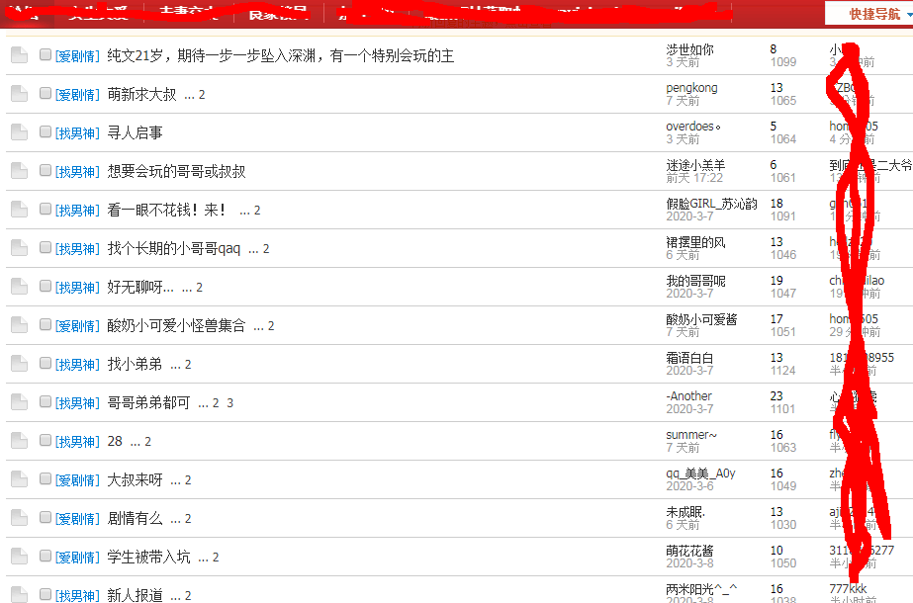Go to page 3 of 哥哥弟弟都可

(x=230, y=403)
